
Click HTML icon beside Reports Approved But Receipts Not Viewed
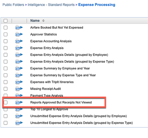(x=19, y=102)
